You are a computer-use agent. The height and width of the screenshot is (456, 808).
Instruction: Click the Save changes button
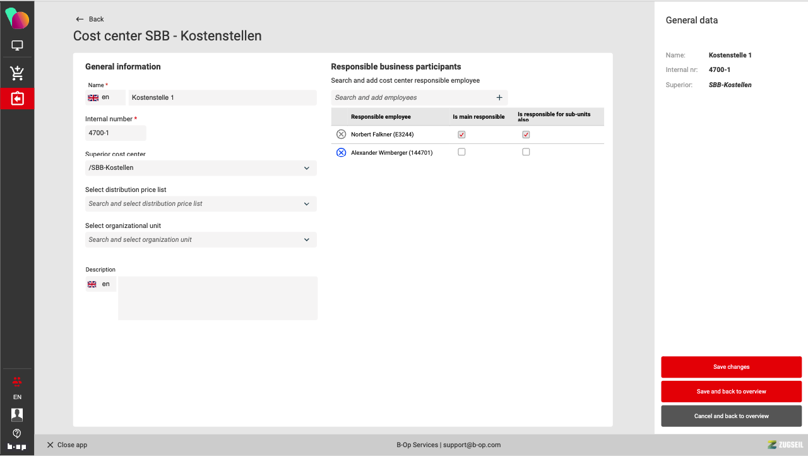click(731, 367)
